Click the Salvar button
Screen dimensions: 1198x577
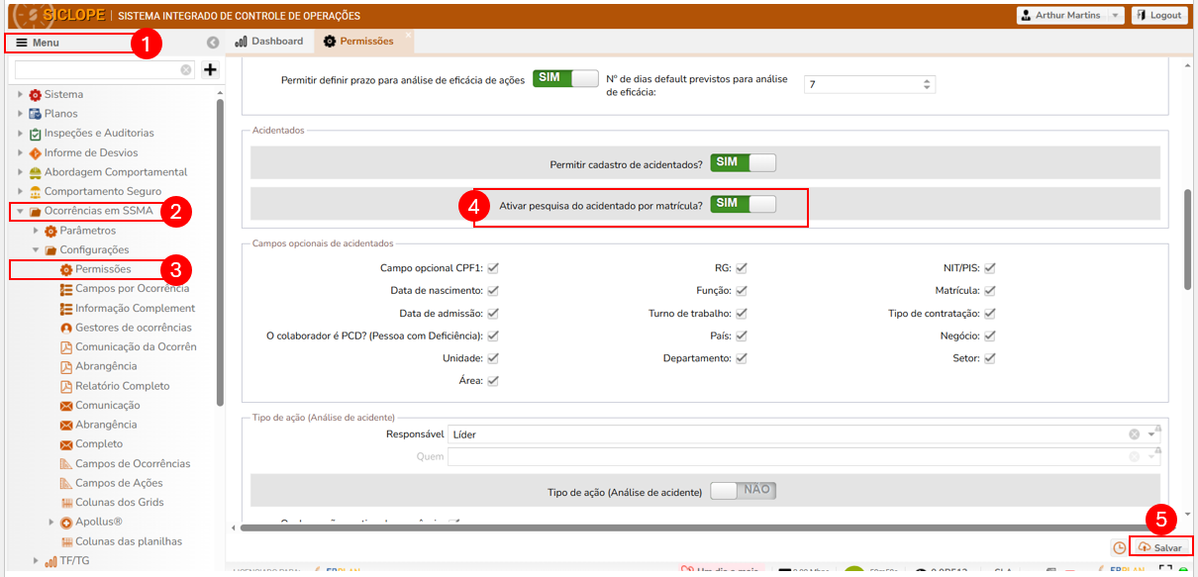point(1159,547)
